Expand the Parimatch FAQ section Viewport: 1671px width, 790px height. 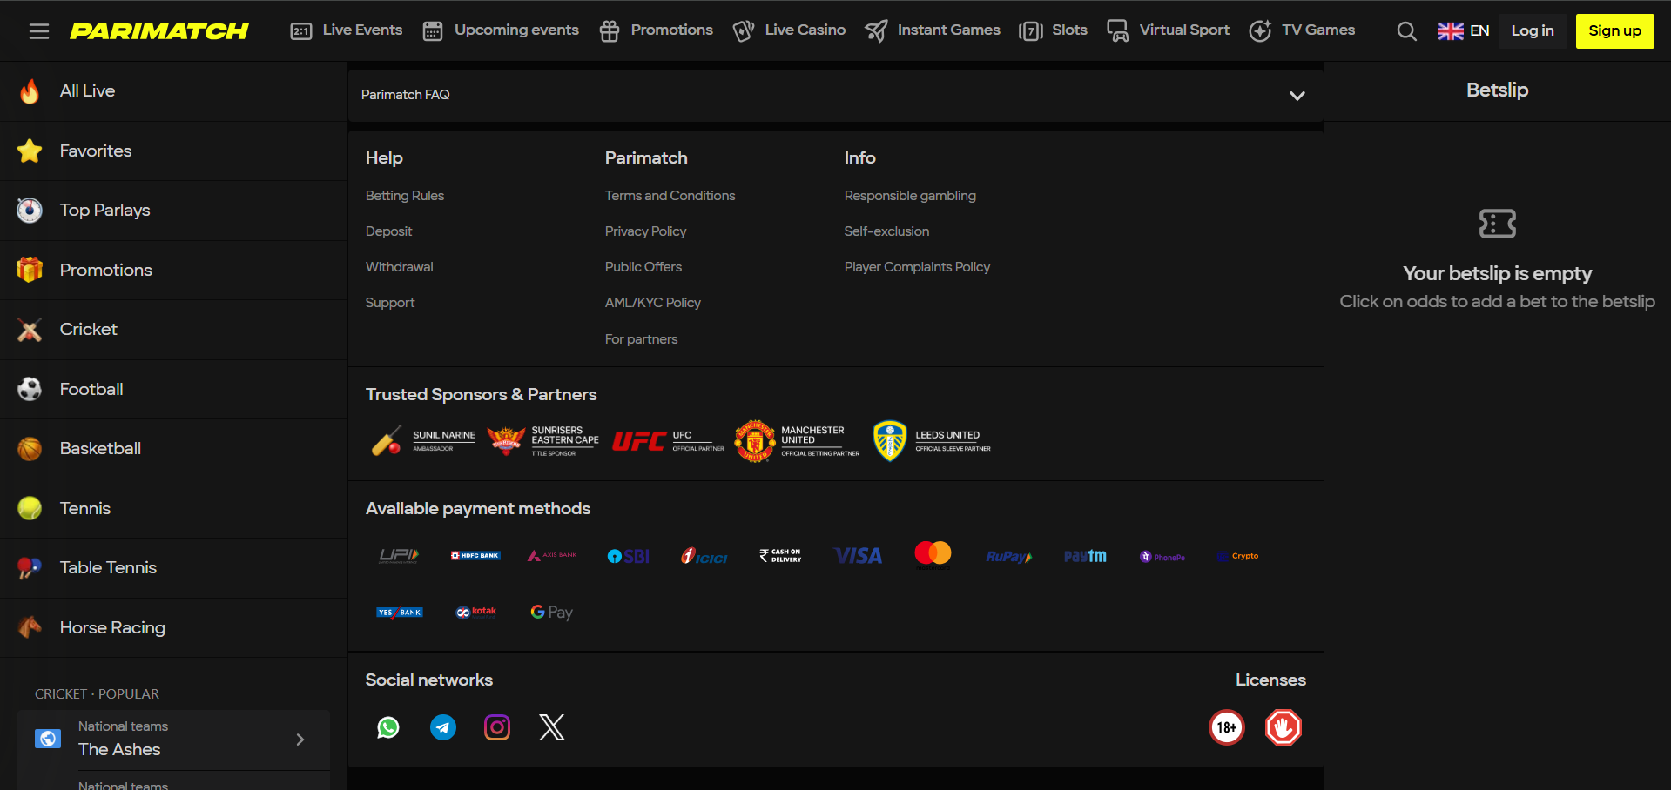1297,95
